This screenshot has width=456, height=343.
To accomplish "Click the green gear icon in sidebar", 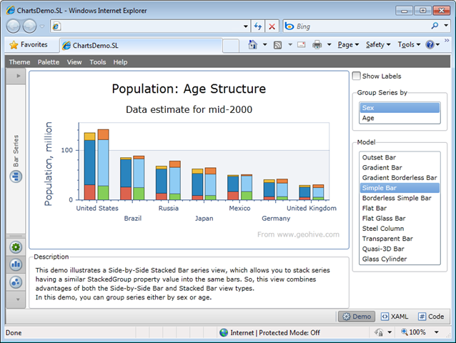I will 16,247.
